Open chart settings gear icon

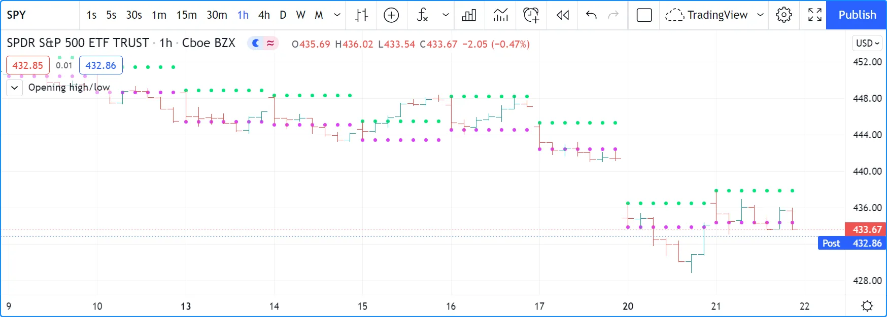pos(784,15)
